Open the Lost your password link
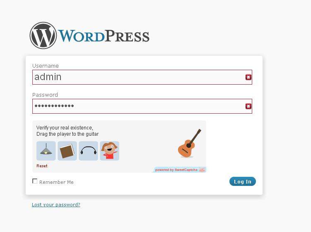This screenshot has width=311, height=232. (56, 205)
